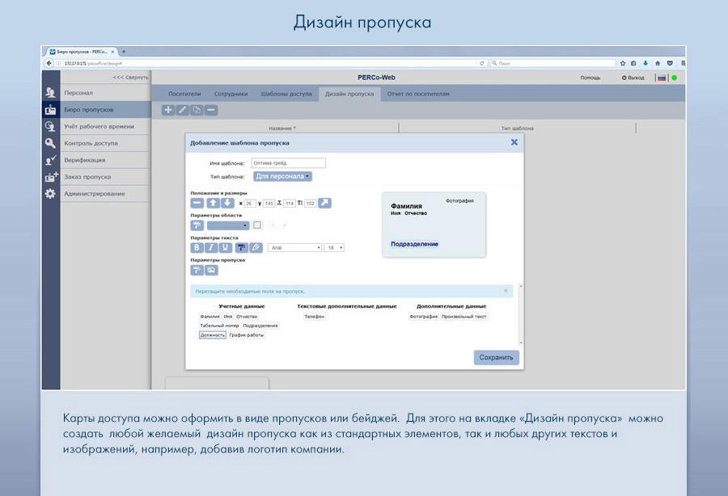The width and height of the screenshot is (728, 496).
Task: Click the <<< Свернуть collapse link
Action: click(130, 78)
